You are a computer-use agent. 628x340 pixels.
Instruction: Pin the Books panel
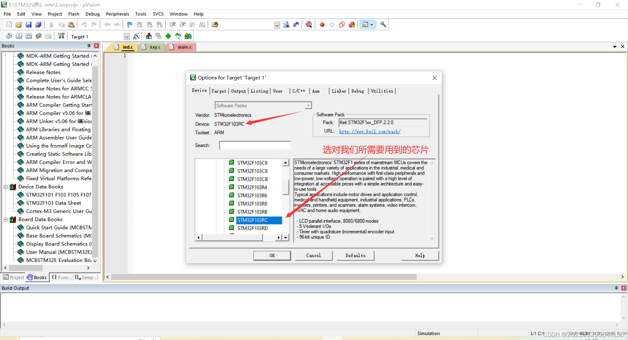coord(89,46)
